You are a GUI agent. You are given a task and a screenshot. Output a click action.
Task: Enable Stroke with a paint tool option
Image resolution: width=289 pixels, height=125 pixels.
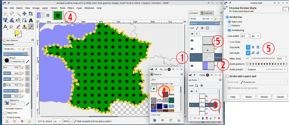(228, 76)
